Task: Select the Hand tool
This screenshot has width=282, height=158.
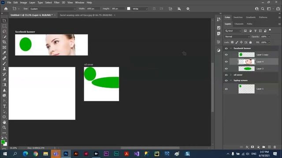Action: click(4, 122)
